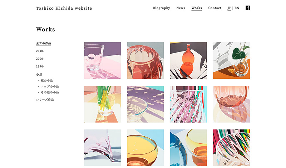Filter works by 2000-
The width and height of the screenshot is (286, 168).
[x=40, y=59]
